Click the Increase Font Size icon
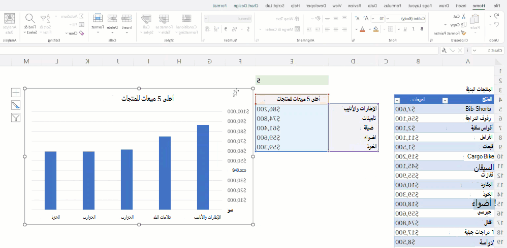 tap(366, 18)
